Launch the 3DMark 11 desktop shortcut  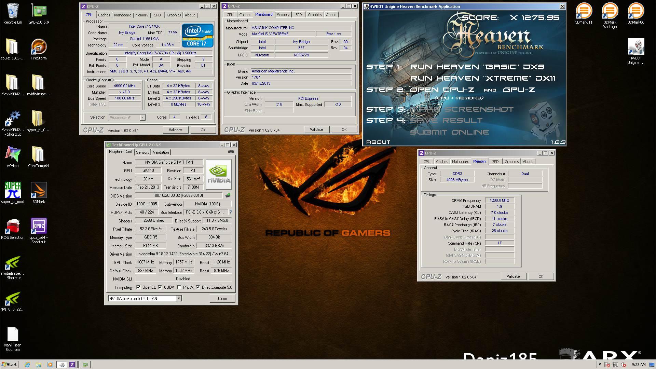(584, 14)
